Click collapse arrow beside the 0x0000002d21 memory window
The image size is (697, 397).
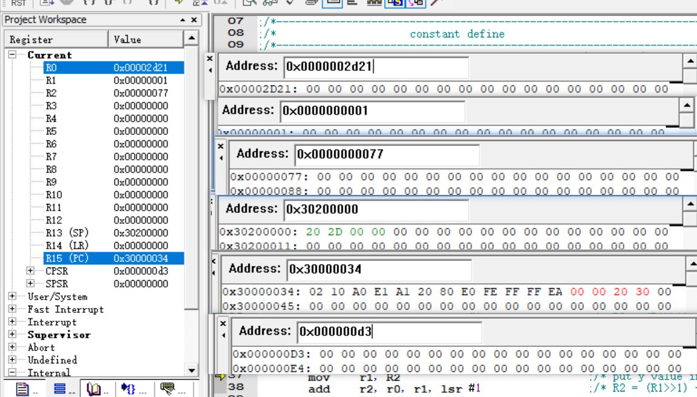point(210,70)
